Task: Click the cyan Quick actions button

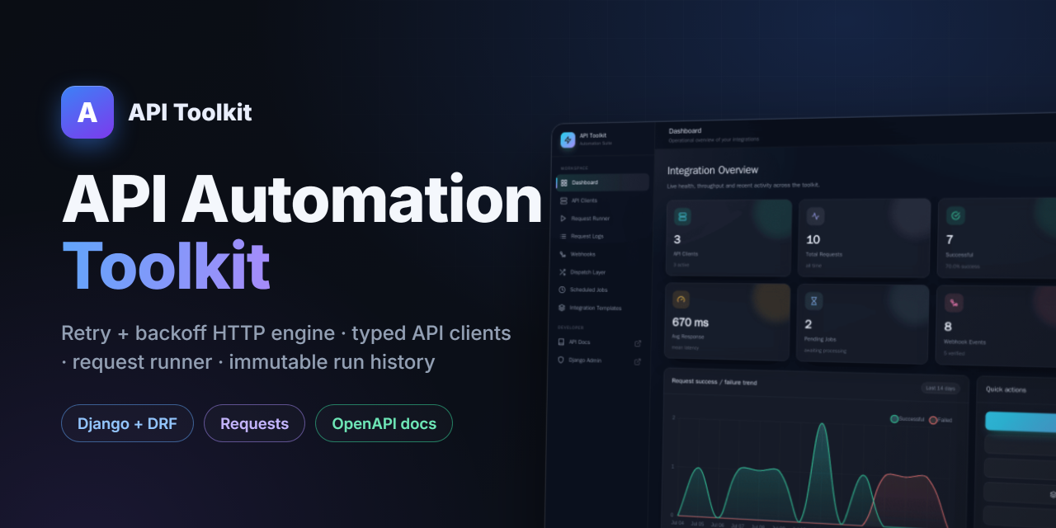Action: coord(1021,422)
